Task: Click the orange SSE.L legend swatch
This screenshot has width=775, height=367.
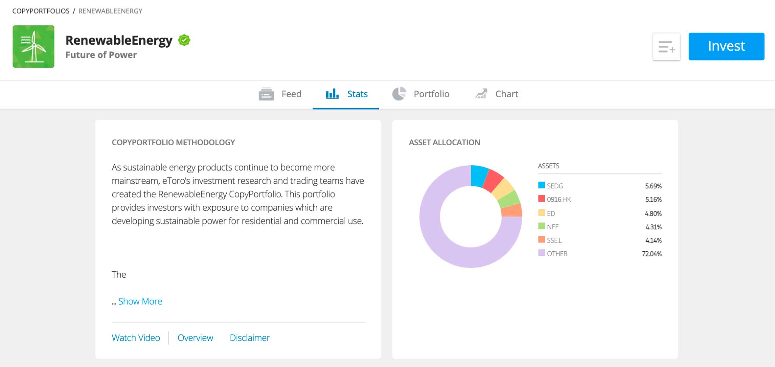Action: [542, 239]
